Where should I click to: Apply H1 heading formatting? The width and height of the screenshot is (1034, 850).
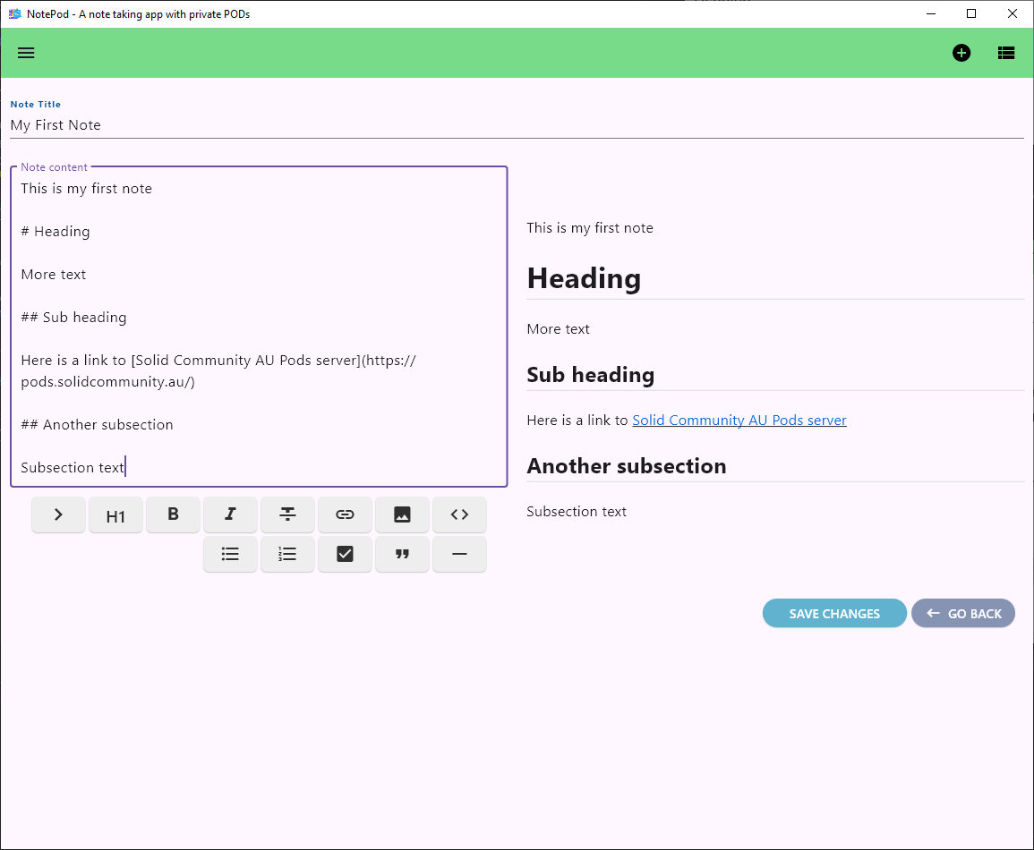pos(115,514)
